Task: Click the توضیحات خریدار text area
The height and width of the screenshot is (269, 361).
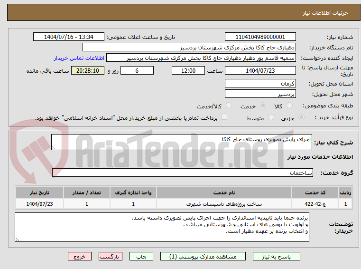Action: (162, 227)
